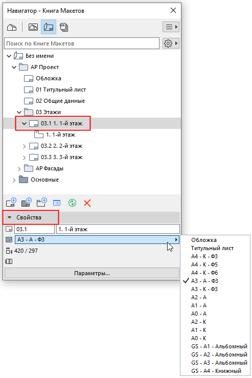
Task: Choose 'А0 - А' master
Action: coord(199,314)
